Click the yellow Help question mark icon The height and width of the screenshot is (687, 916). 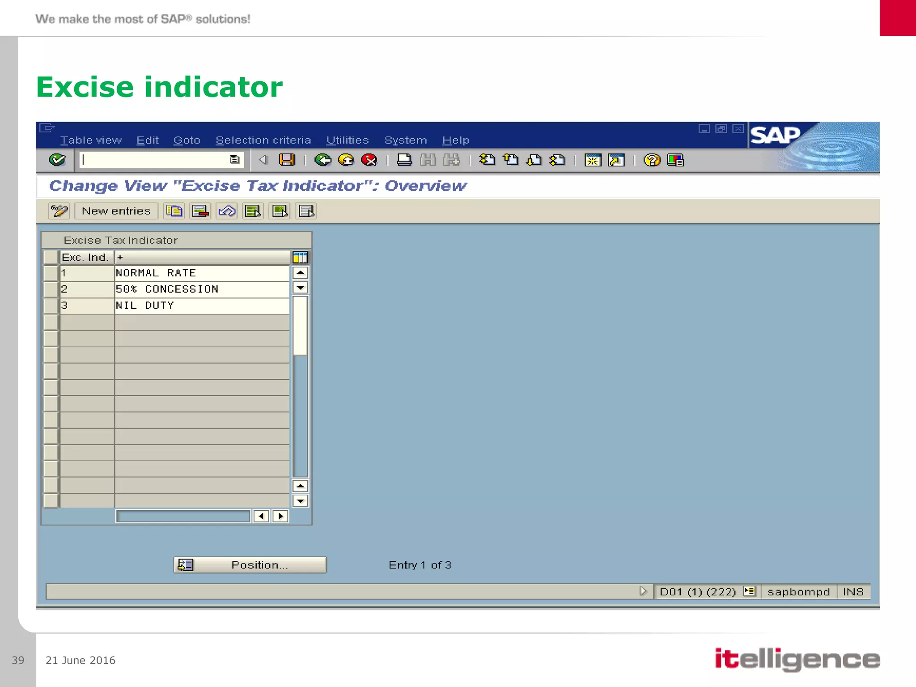click(652, 160)
